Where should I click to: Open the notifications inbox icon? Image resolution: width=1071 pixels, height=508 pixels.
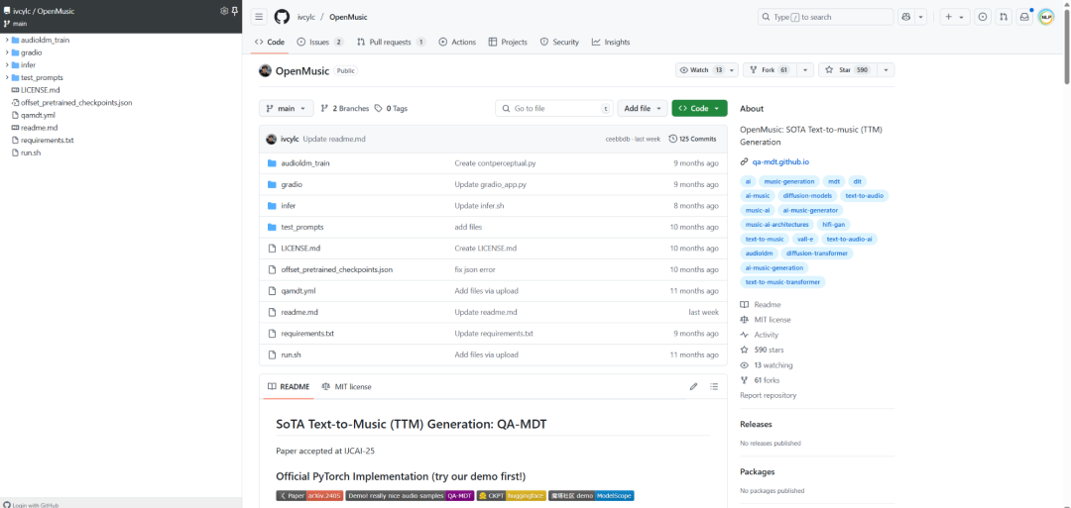click(x=1024, y=17)
